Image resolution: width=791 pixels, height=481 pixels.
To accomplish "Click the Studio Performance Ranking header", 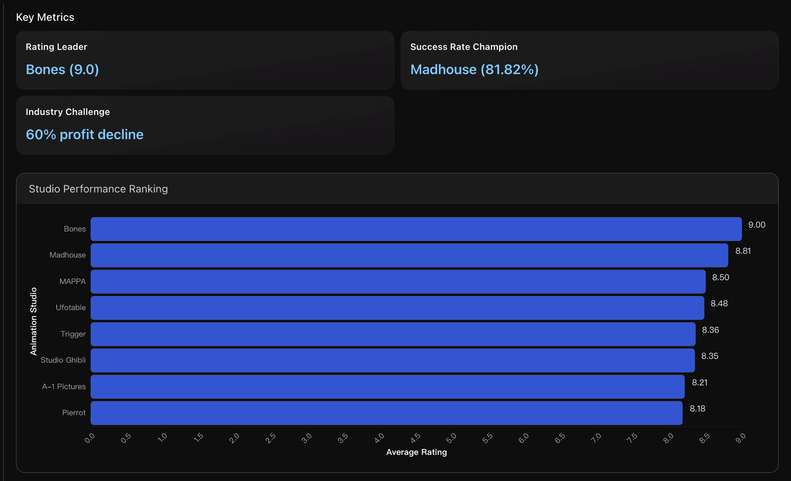I will tap(98, 189).
